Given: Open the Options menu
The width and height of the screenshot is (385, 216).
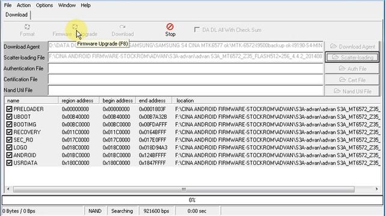Looking at the screenshot, I should coord(44,5).
